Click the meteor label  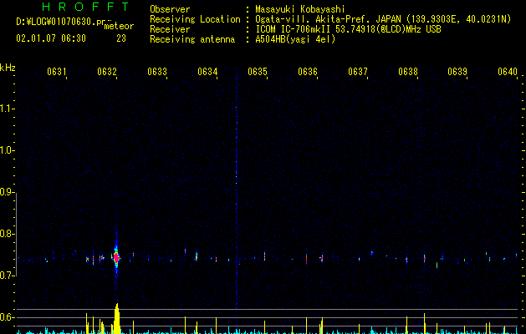click(x=119, y=26)
